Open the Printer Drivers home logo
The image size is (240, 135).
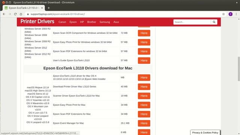(x=37, y=21)
